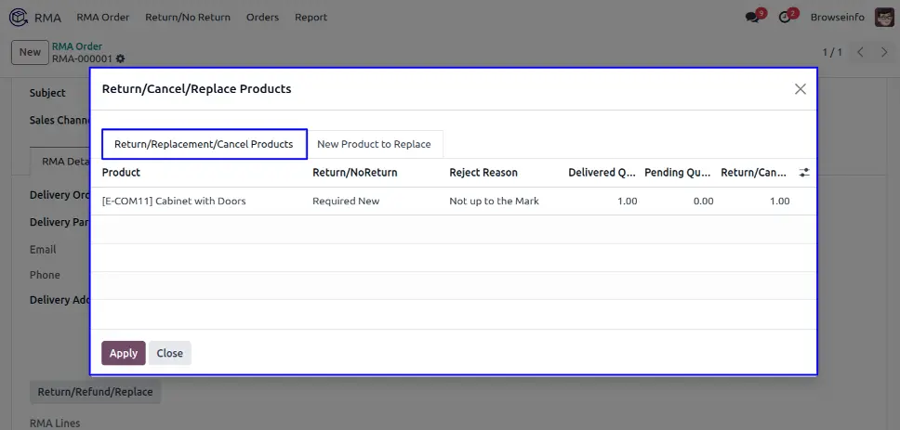Viewport: 900px width, 430px height.
Task: Select Return/Replacement/Cancel Products tab
Action: click(204, 144)
